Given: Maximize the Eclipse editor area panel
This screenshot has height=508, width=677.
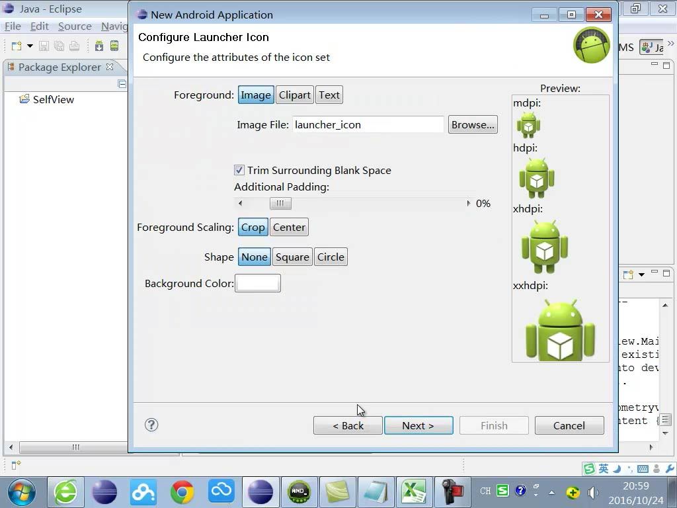Looking at the screenshot, I should tap(666, 65).
